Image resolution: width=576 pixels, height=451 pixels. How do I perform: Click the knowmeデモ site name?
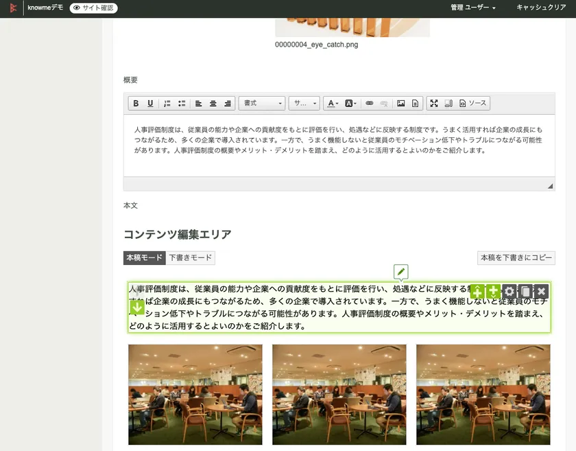point(45,8)
